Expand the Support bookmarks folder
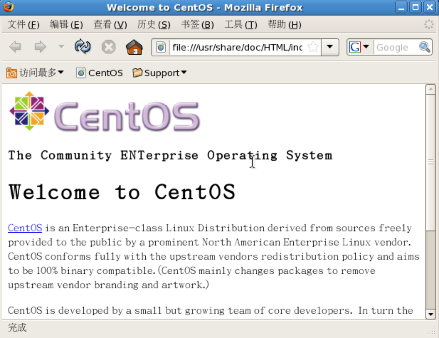 [159, 73]
